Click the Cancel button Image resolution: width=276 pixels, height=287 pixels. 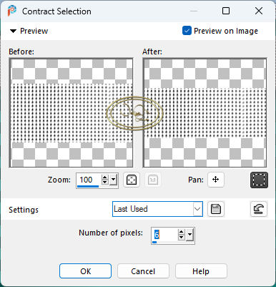click(x=143, y=271)
